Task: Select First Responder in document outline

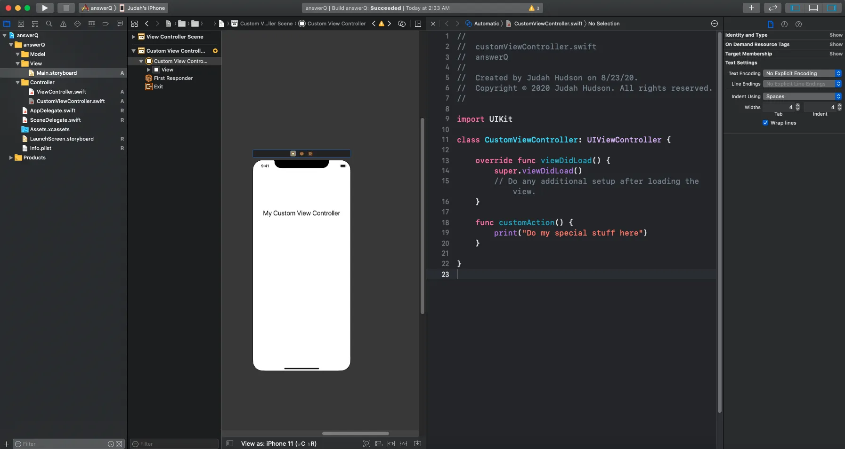Action: coord(173,78)
